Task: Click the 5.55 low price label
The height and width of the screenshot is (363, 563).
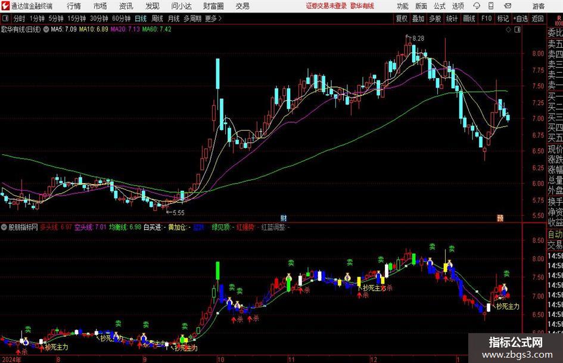Action: click(179, 213)
